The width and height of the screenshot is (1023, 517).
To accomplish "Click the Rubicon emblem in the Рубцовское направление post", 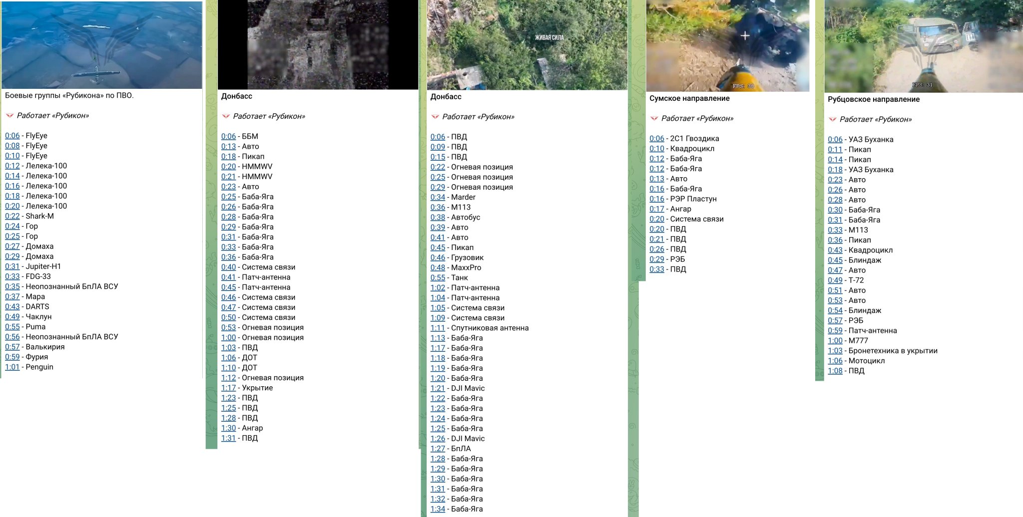I will [832, 120].
